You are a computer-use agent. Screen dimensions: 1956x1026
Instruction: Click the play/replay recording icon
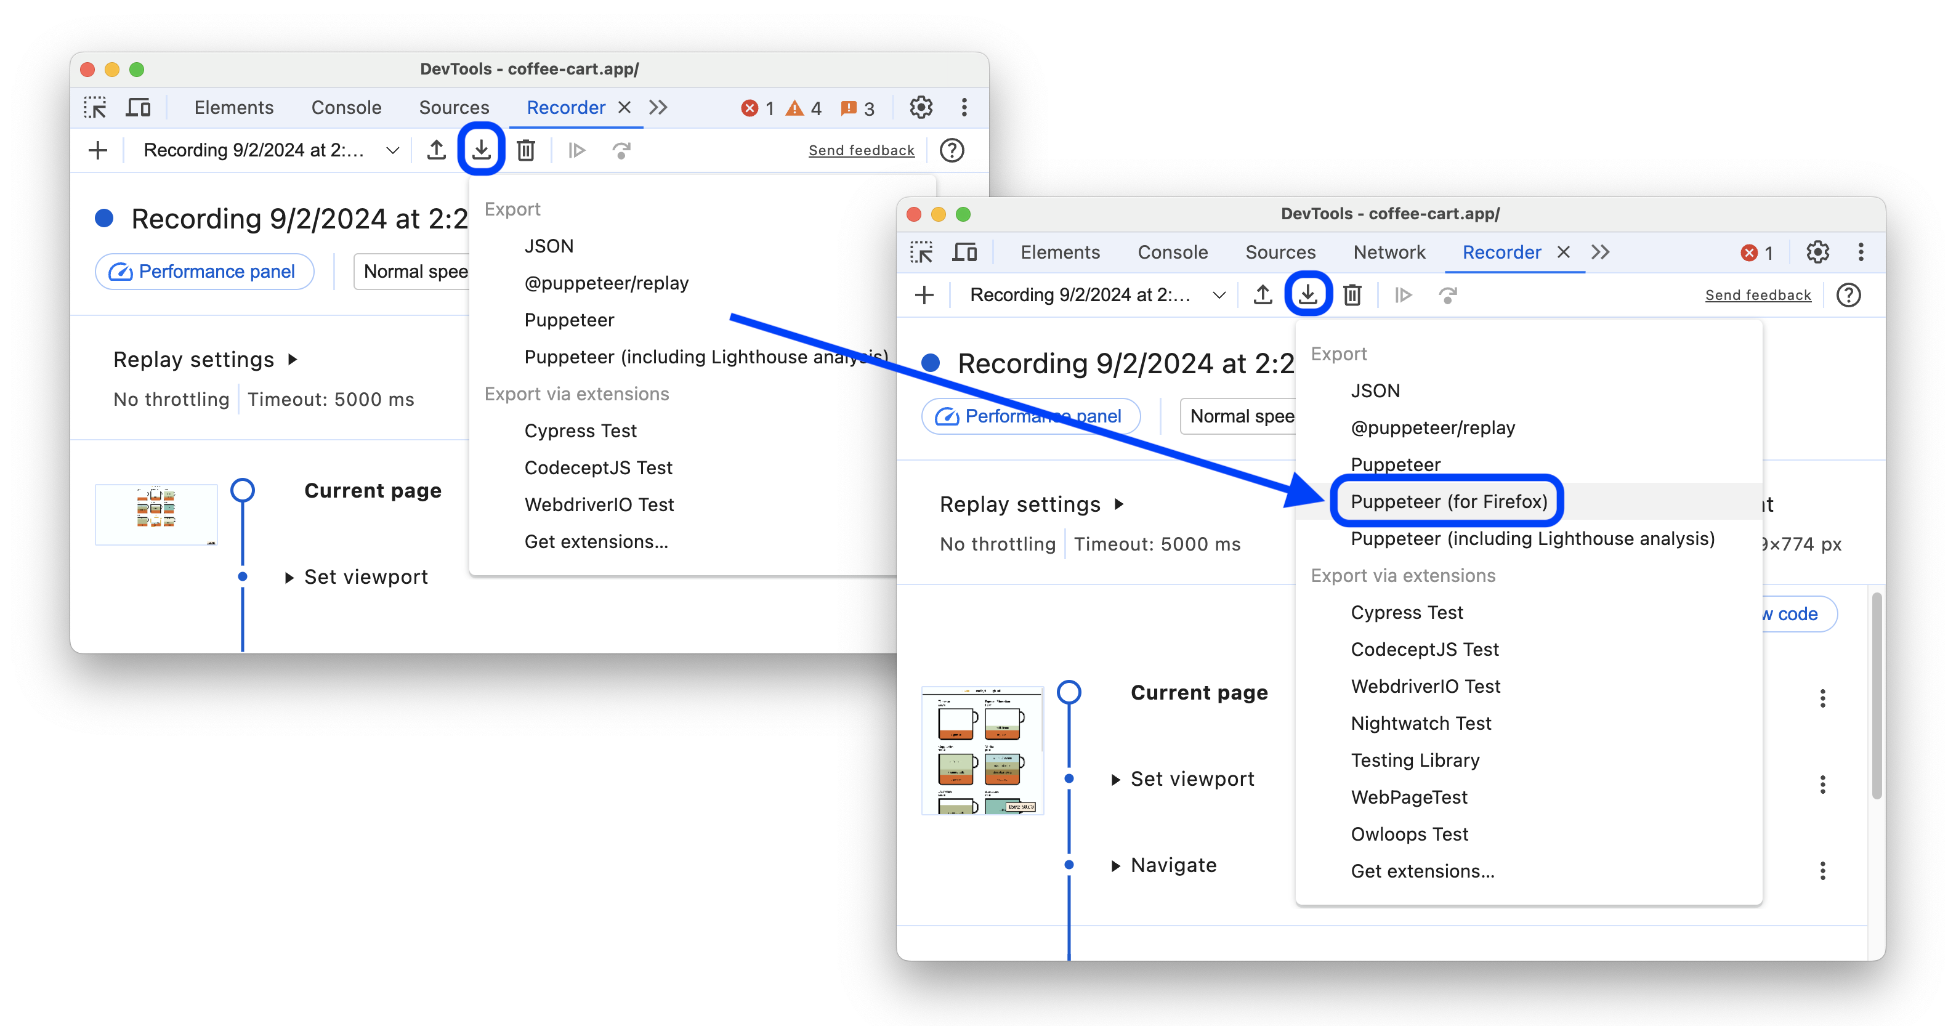tap(1404, 294)
